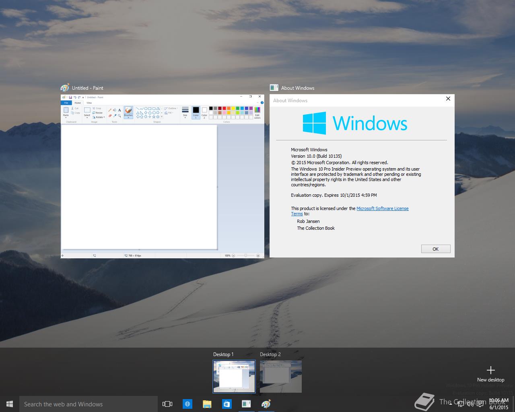Click the Redo arrow in Paint's title bar
The image size is (515, 412).
79,97
